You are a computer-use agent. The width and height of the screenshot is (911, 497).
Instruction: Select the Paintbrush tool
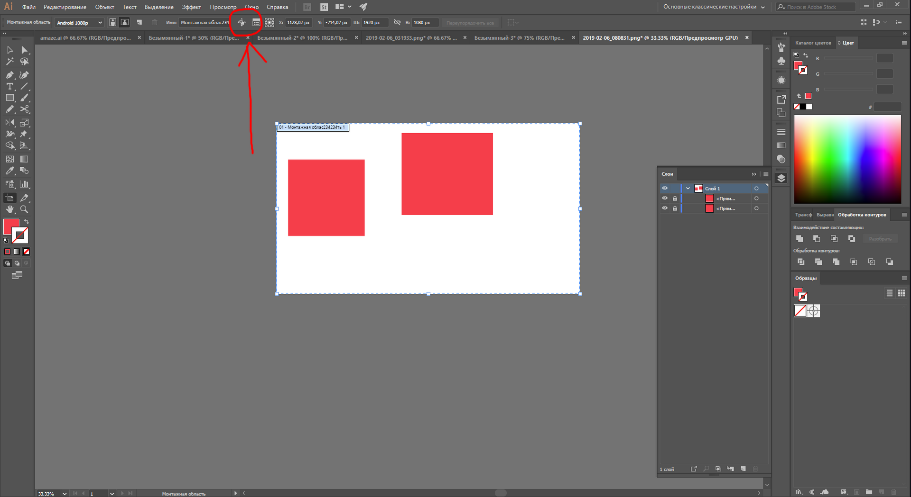(x=24, y=98)
